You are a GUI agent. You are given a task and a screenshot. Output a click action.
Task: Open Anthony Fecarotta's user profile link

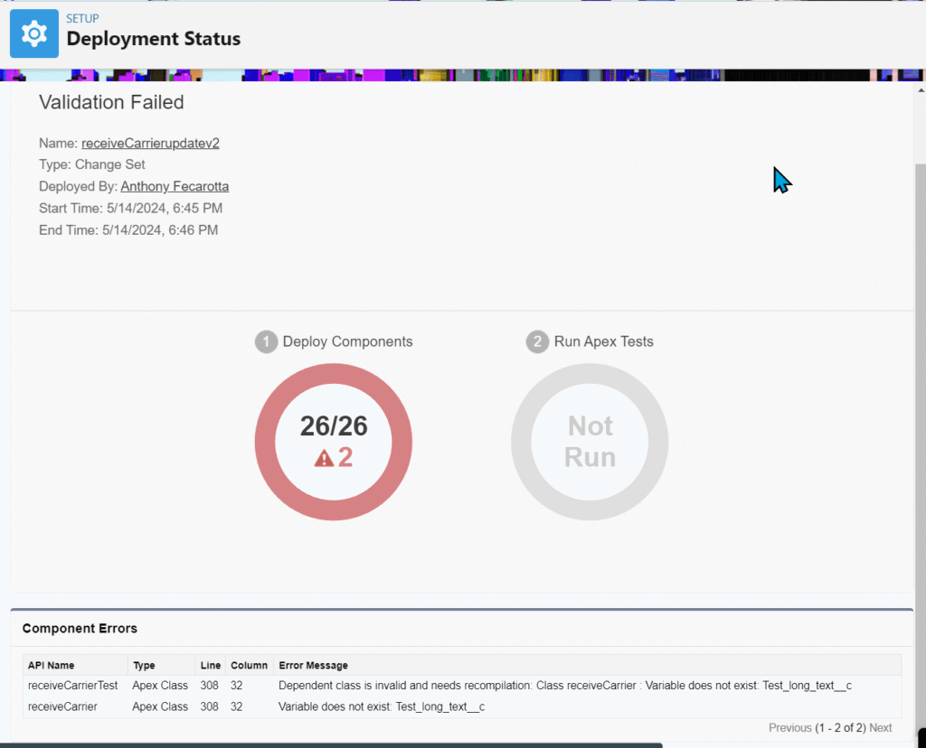point(175,186)
